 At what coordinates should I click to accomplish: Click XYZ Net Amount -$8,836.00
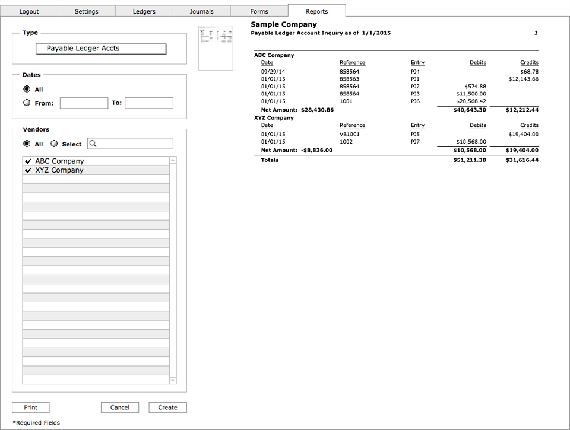point(316,151)
